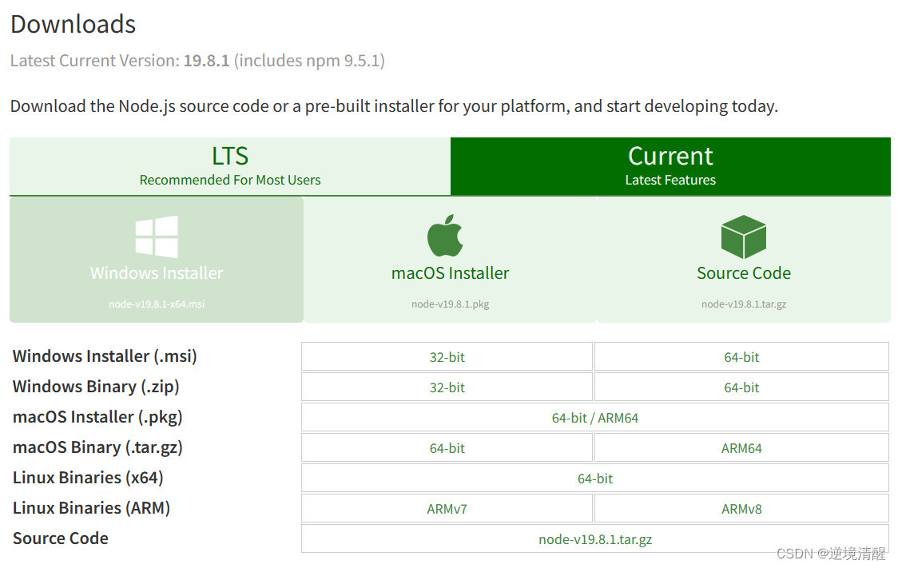This screenshot has height=568, width=898.
Task: Choose ARMv7 Linux Binaries
Action: click(x=447, y=509)
